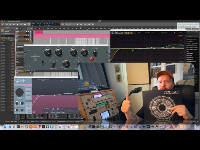Go to previous preset in Pro-Q 3

[154, 33]
